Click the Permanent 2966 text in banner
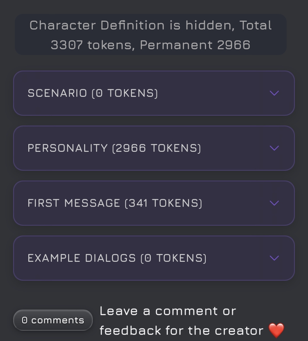This screenshot has width=308, height=341. tap(195, 45)
